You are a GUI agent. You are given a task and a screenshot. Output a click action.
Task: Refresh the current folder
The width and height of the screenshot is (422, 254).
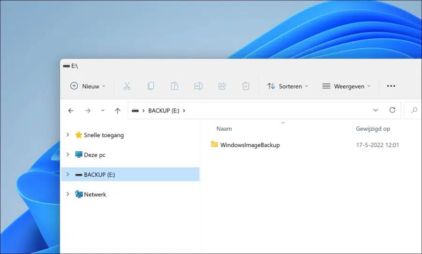(x=392, y=110)
